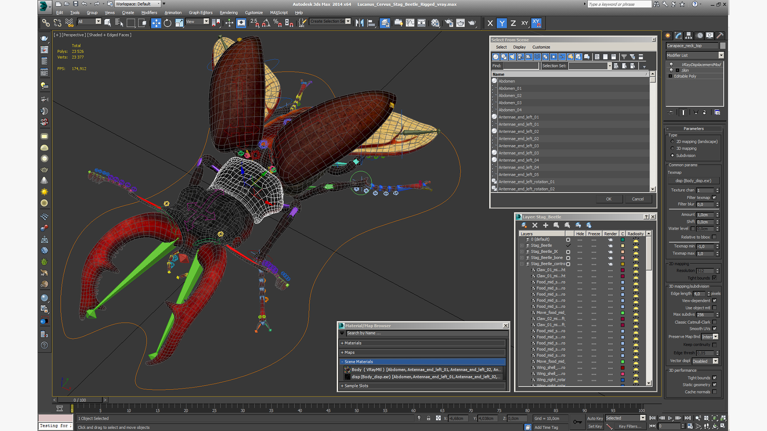This screenshot has height=431, width=767.
Task: Open the Modifier List dropdown
Action: pyautogui.click(x=695, y=55)
